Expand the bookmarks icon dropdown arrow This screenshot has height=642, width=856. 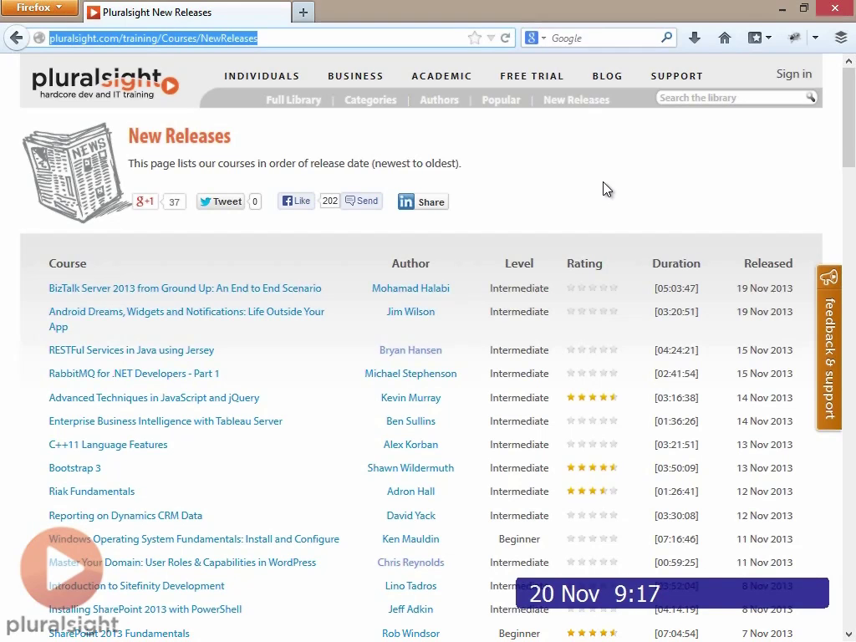[769, 38]
